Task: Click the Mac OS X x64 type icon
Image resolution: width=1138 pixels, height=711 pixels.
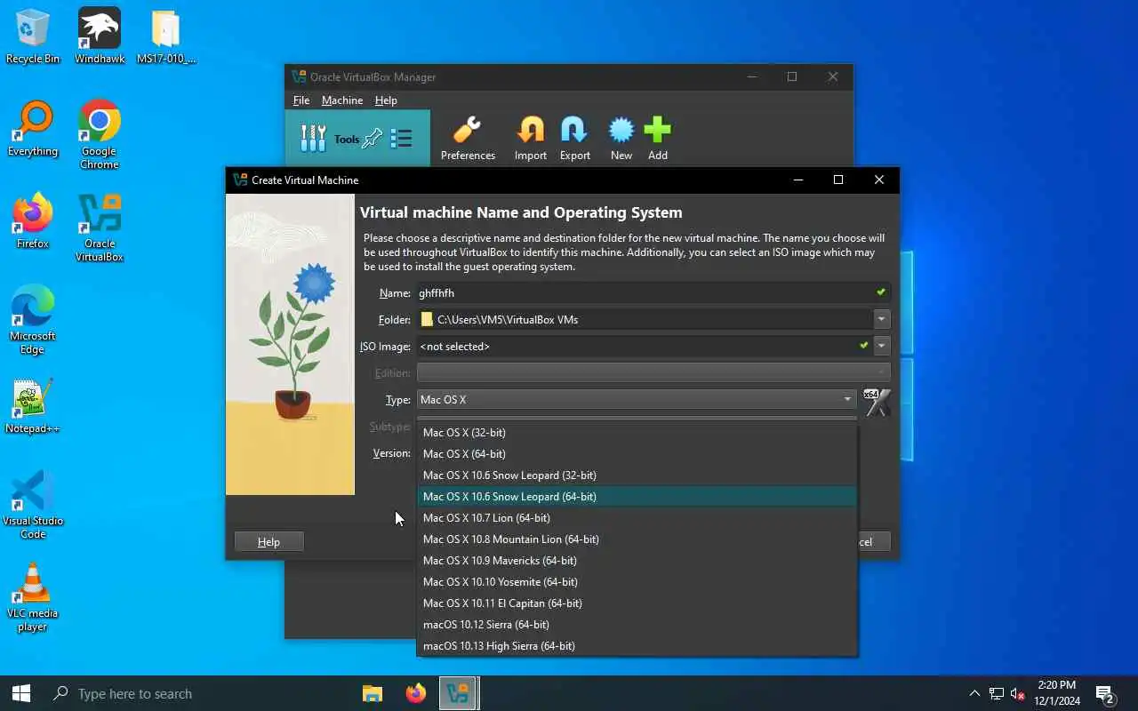Action: coord(877,402)
